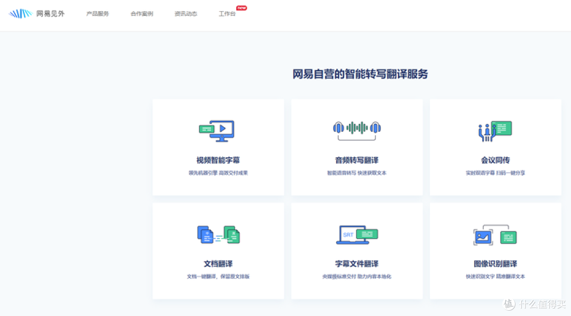571x316 pixels.
Task: Open the 文档翻译 title link
Action: (x=218, y=264)
